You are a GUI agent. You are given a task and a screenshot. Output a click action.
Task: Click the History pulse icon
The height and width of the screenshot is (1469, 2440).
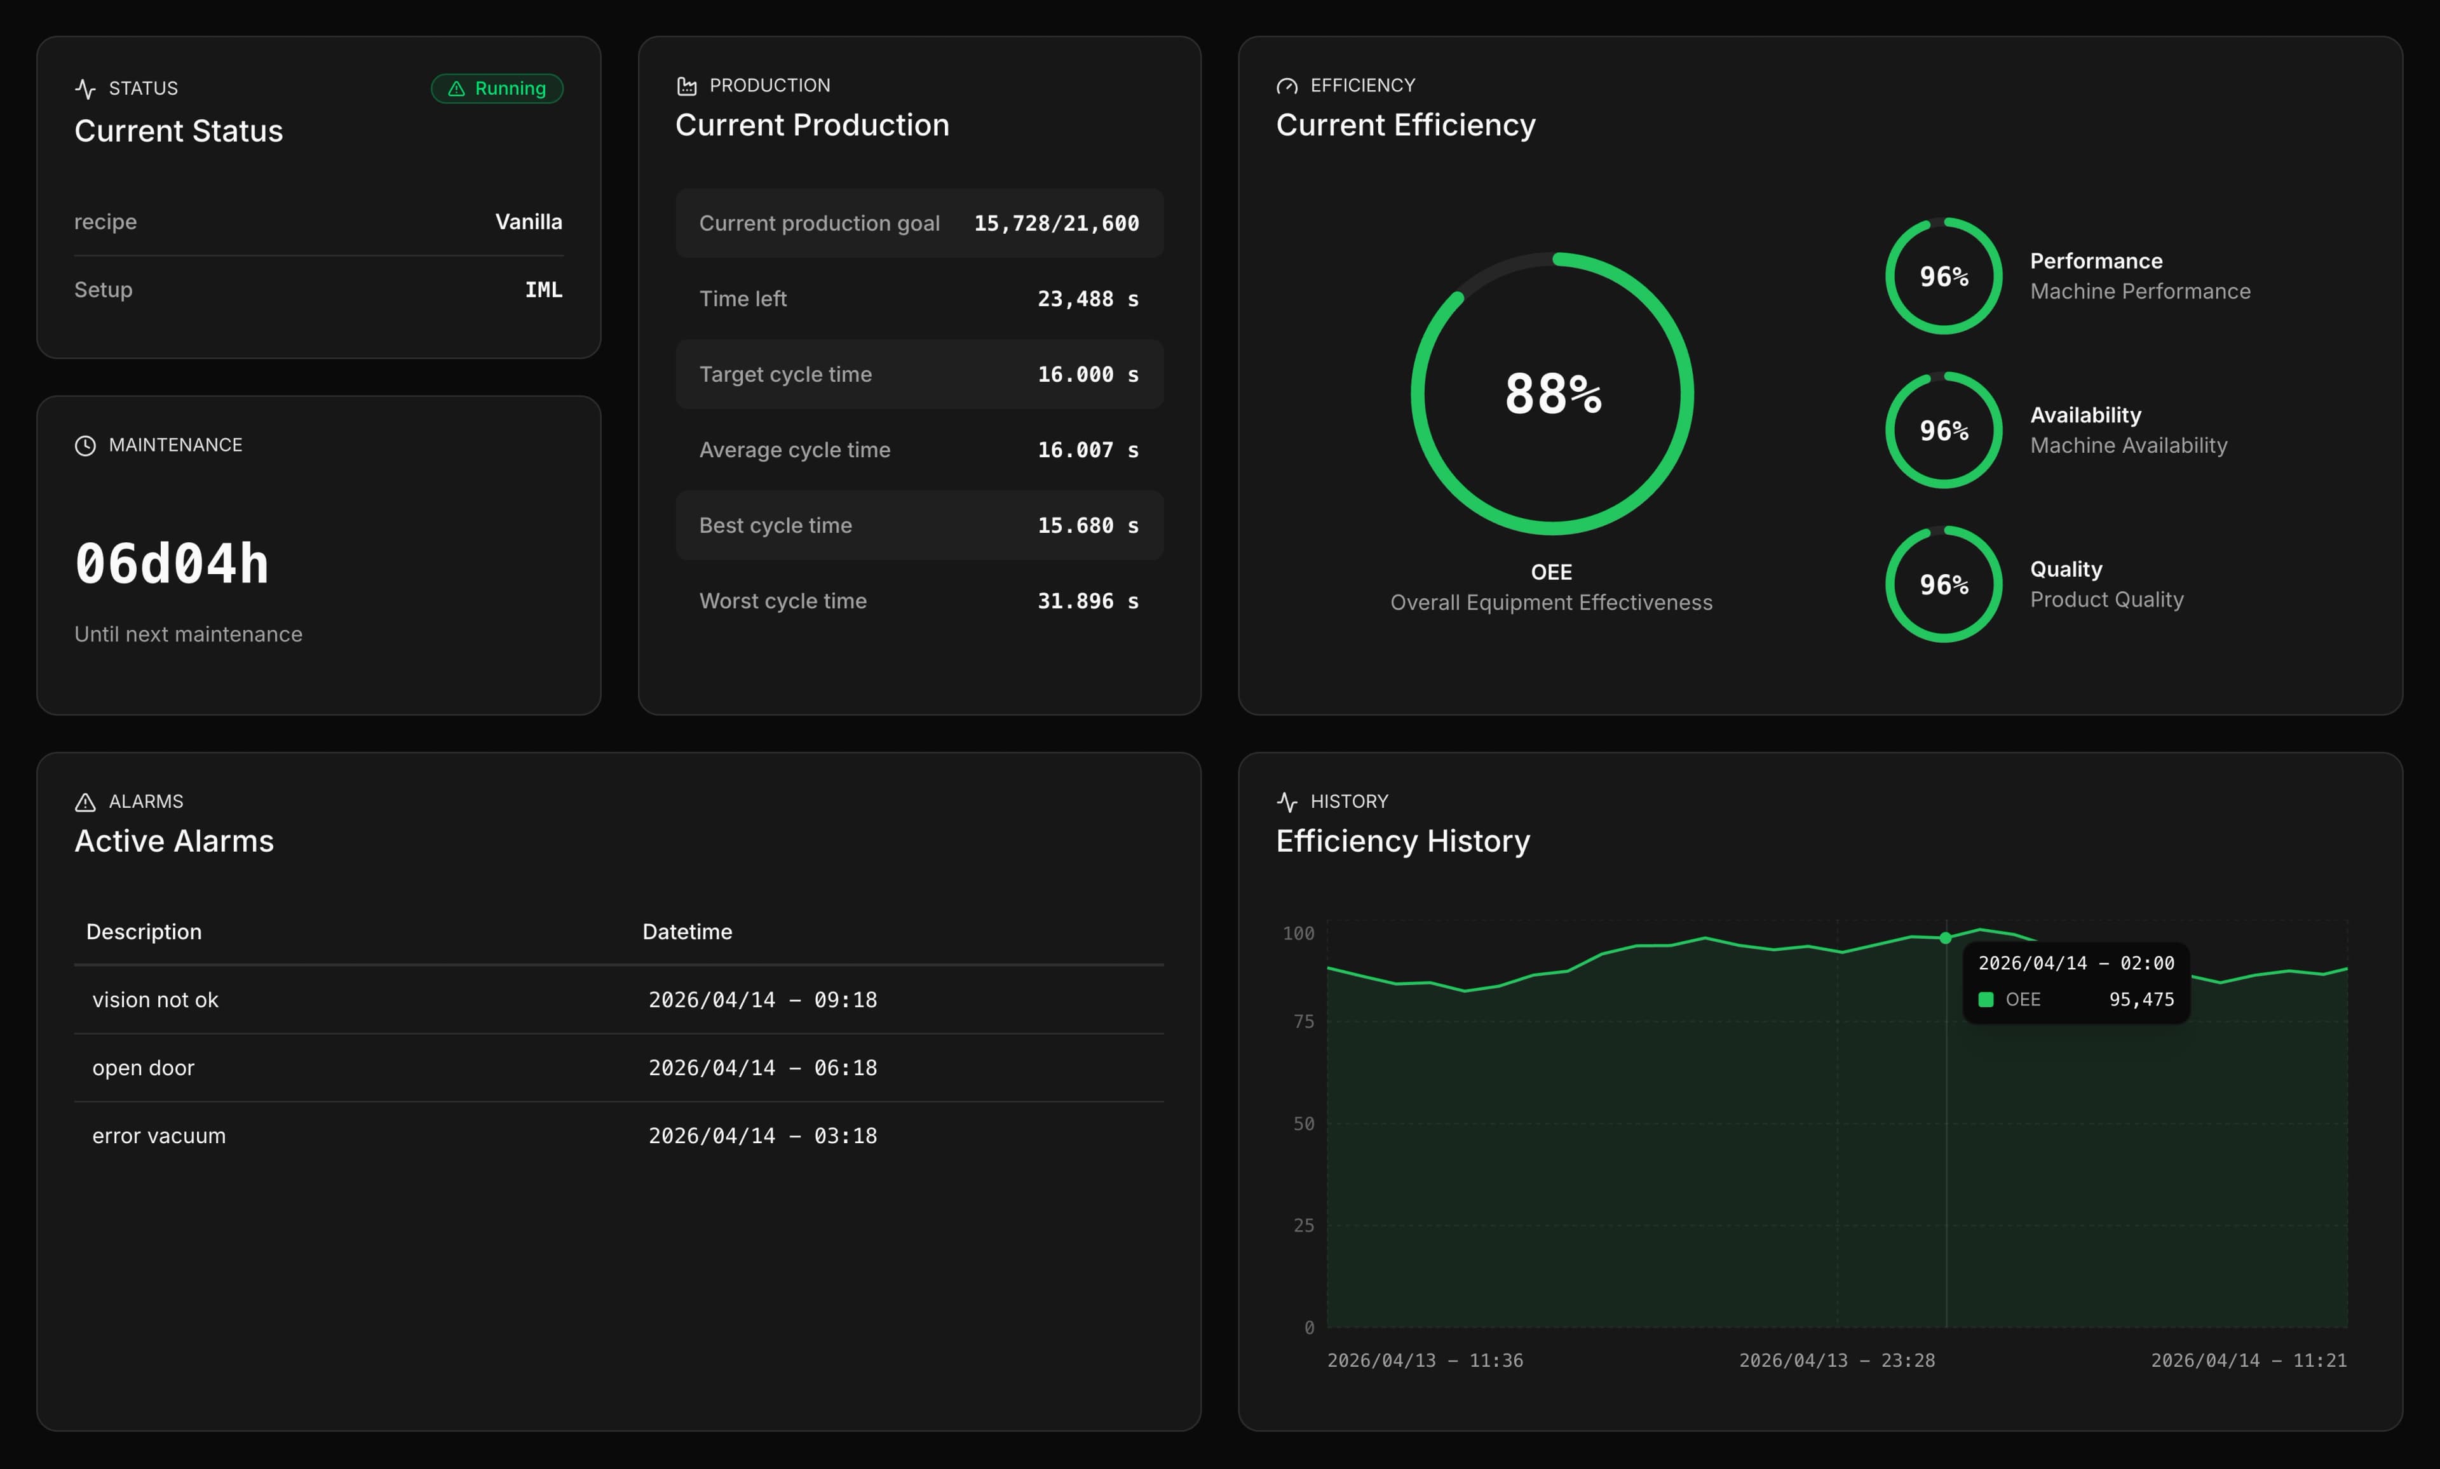click(1287, 801)
